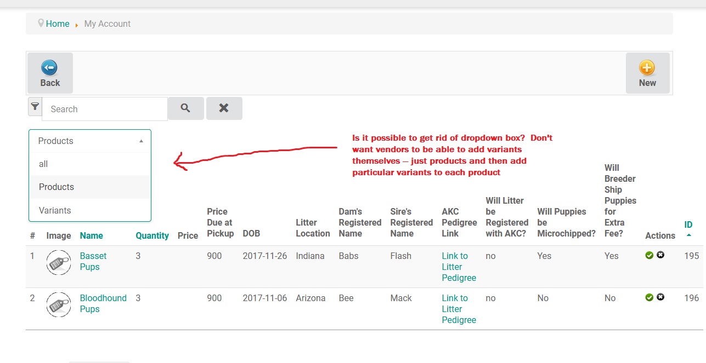Open Bloodhound Pups product image thumbnail
The width and height of the screenshot is (706, 363).
(x=59, y=303)
